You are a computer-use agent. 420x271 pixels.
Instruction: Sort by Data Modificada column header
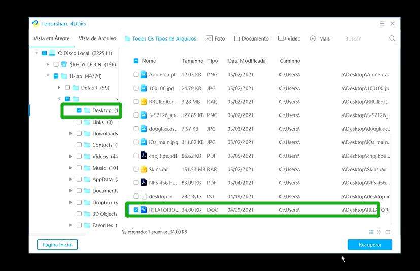click(247, 61)
